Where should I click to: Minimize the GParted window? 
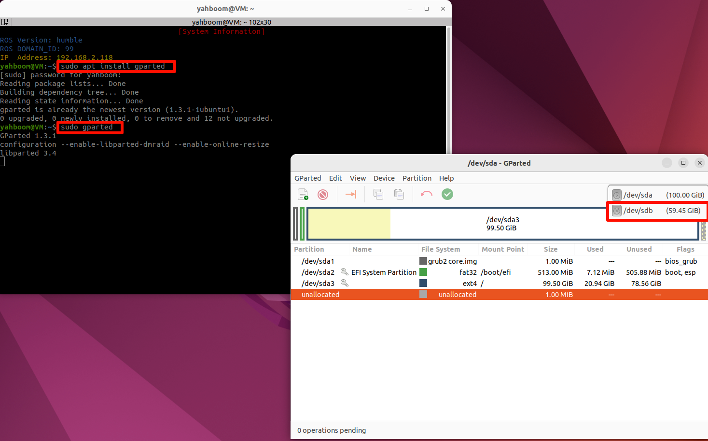[667, 163]
